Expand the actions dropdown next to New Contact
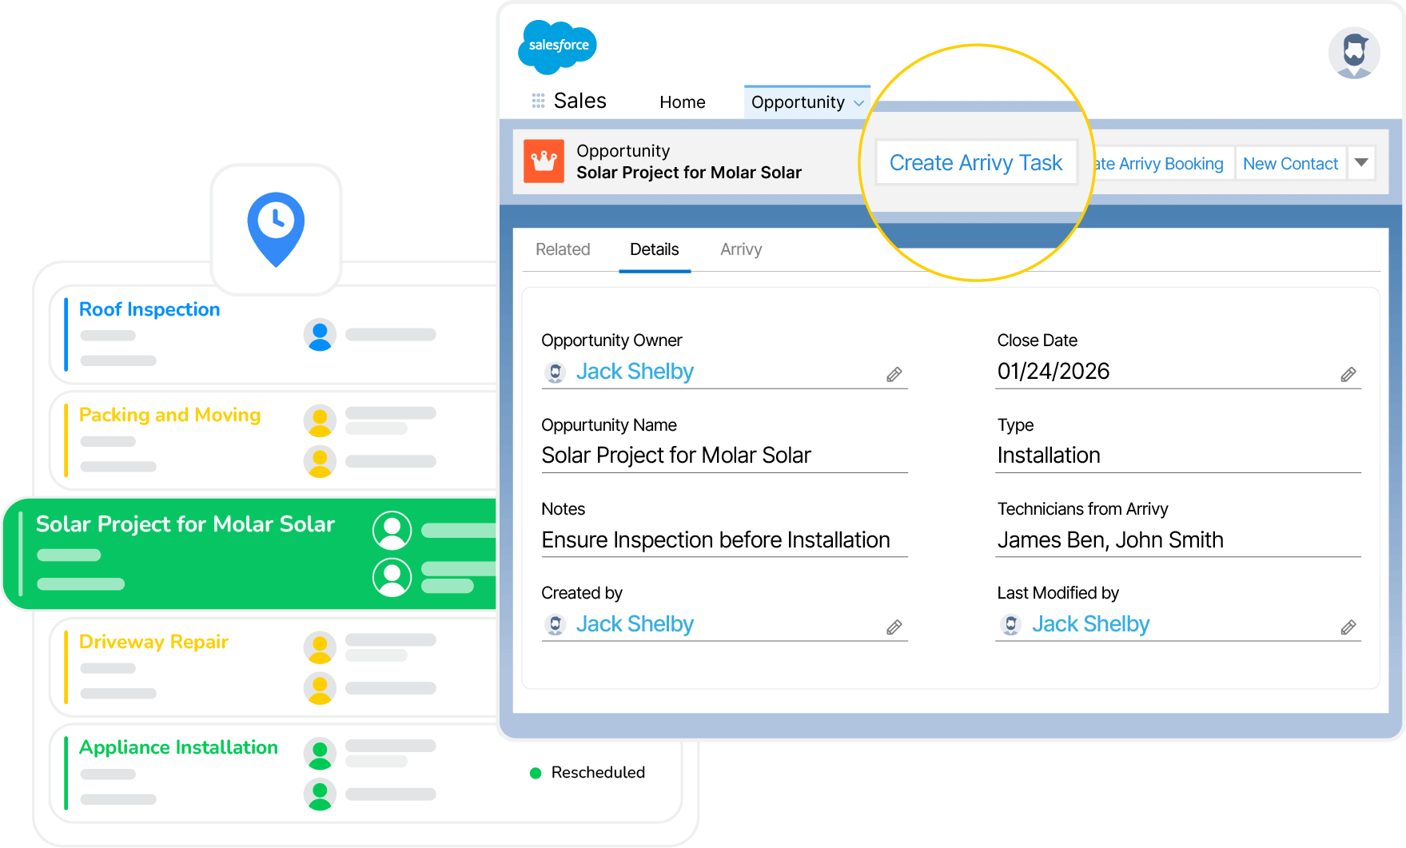This screenshot has height=848, width=1406. tap(1361, 162)
